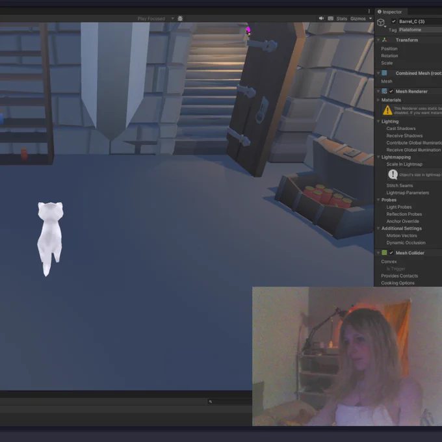Edit the Barrel_C (3) name field

tap(420, 21)
